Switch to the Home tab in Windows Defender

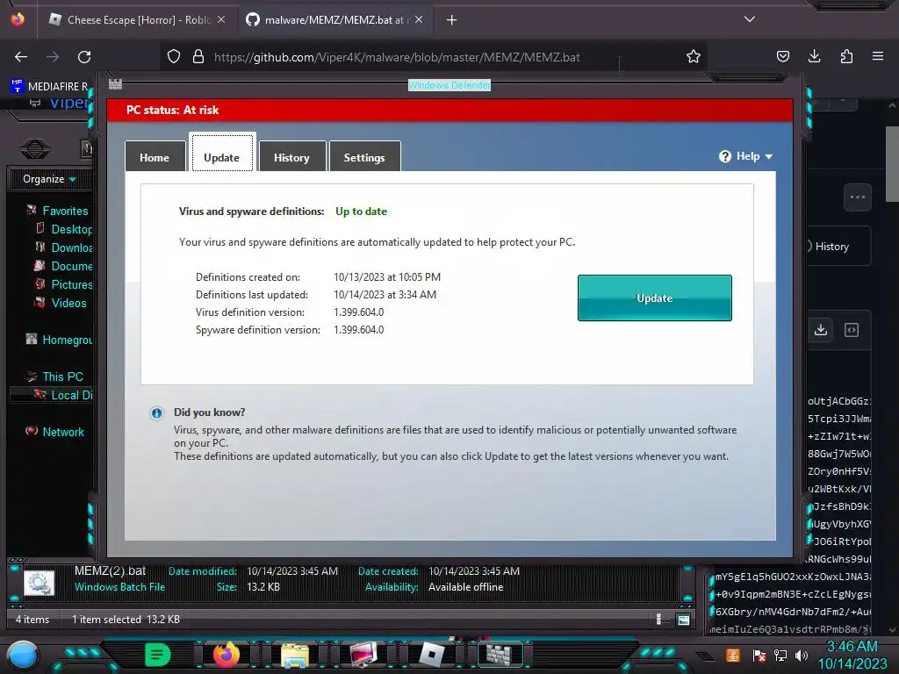[155, 156]
